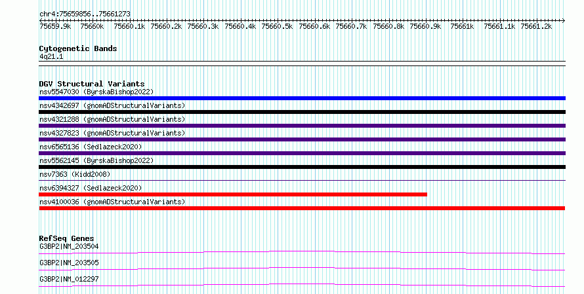584x294 pixels.
Task: Open variant nsv4100036 (gnomADStructuralVariants) label
Action: [x=112, y=202]
